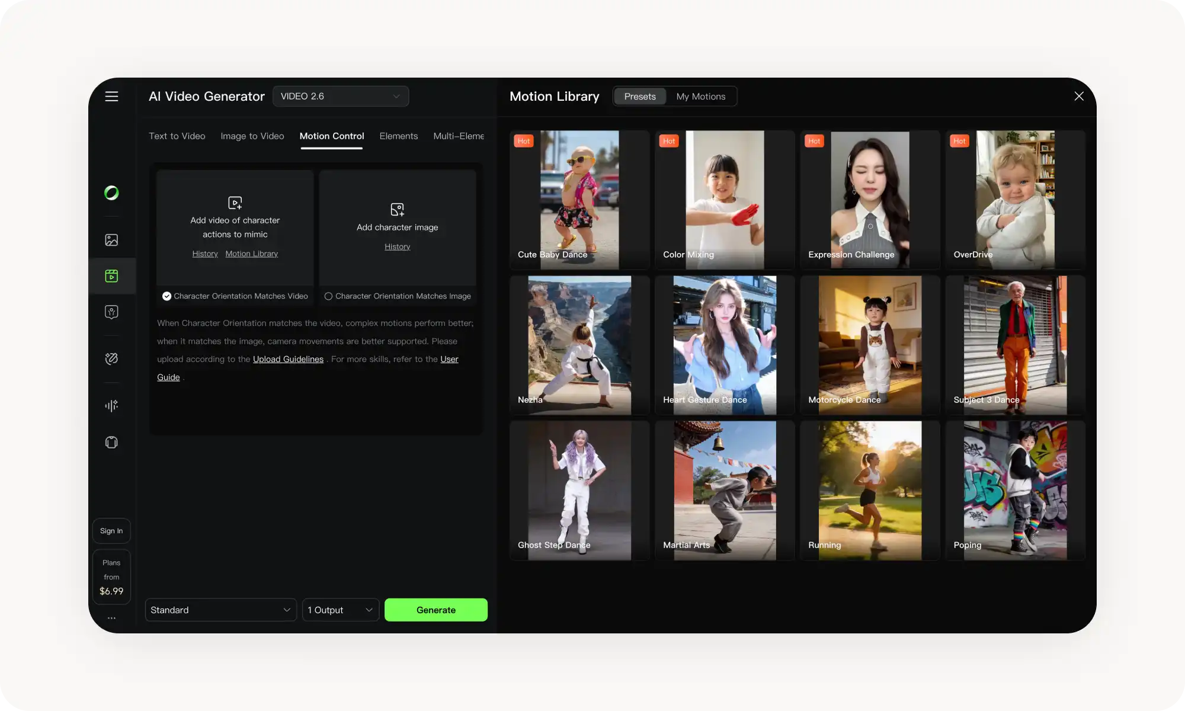Viewport: 1185px width, 711px height.
Task: Open the AI Video Generator sidebar tool
Action: coord(111,276)
